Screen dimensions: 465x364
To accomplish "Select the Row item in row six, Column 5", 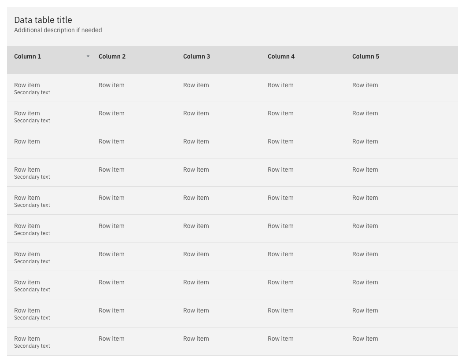I will [365, 226].
